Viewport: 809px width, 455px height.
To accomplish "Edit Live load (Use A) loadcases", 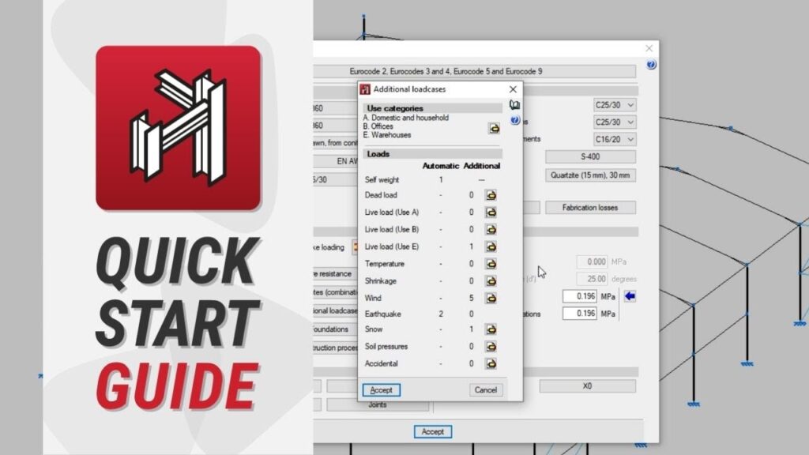I will click(491, 212).
